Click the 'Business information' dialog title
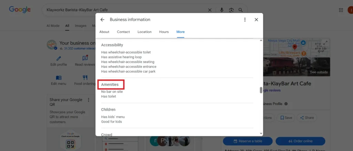The width and height of the screenshot is (353, 151). click(130, 20)
